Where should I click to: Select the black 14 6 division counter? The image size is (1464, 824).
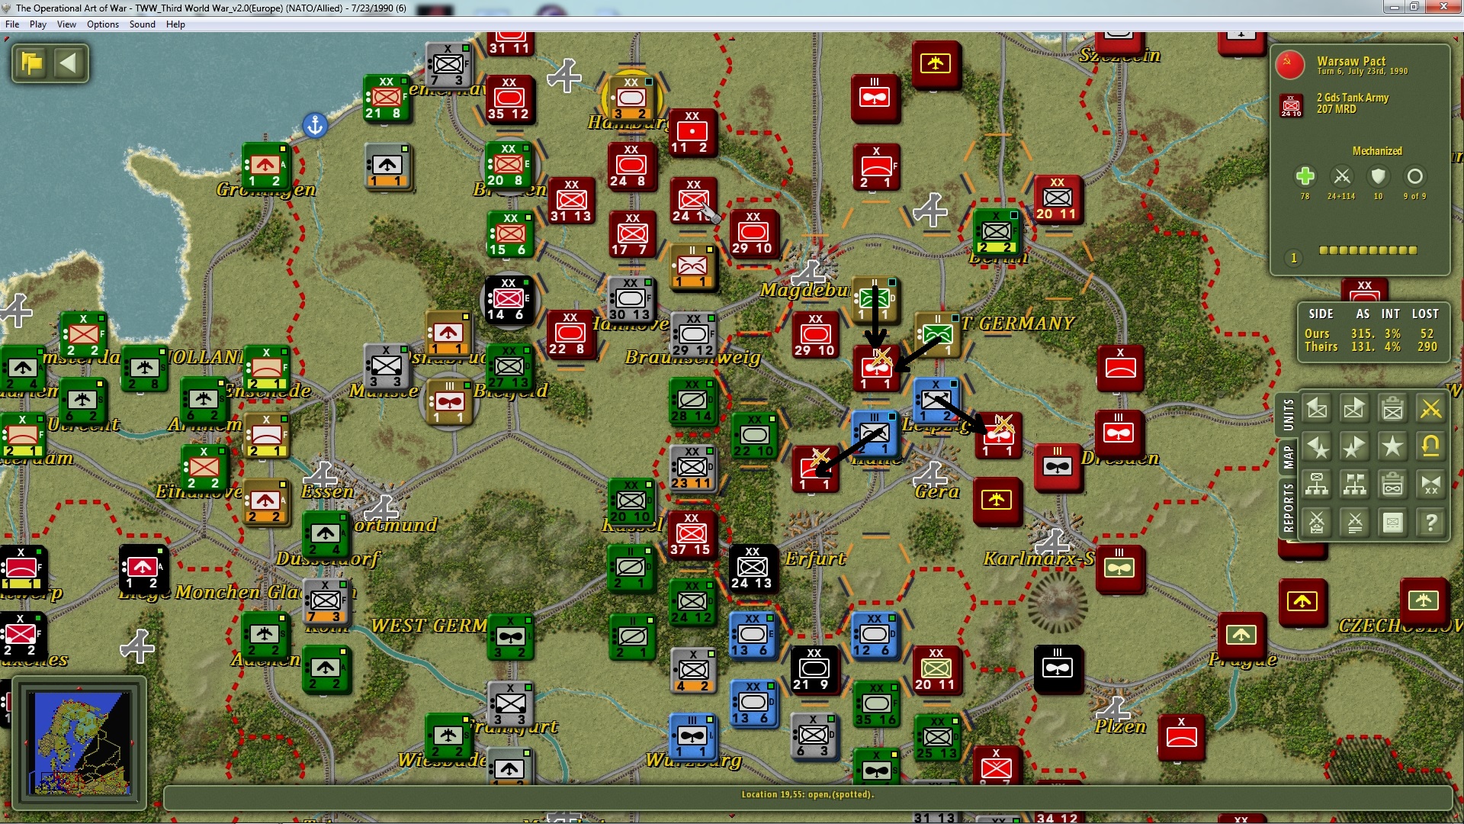[x=509, y=299]
